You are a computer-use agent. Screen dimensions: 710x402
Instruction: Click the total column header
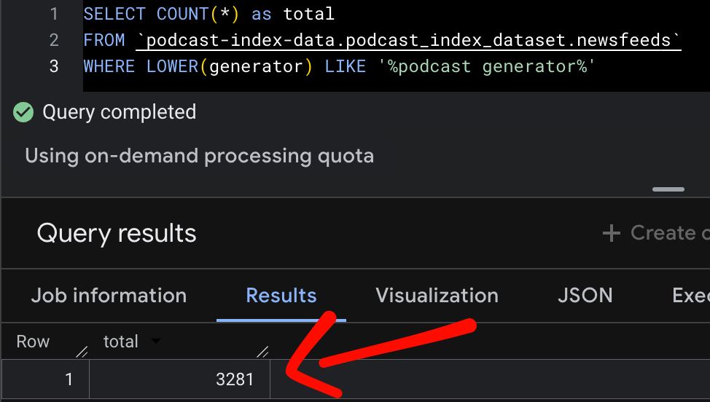121,342
